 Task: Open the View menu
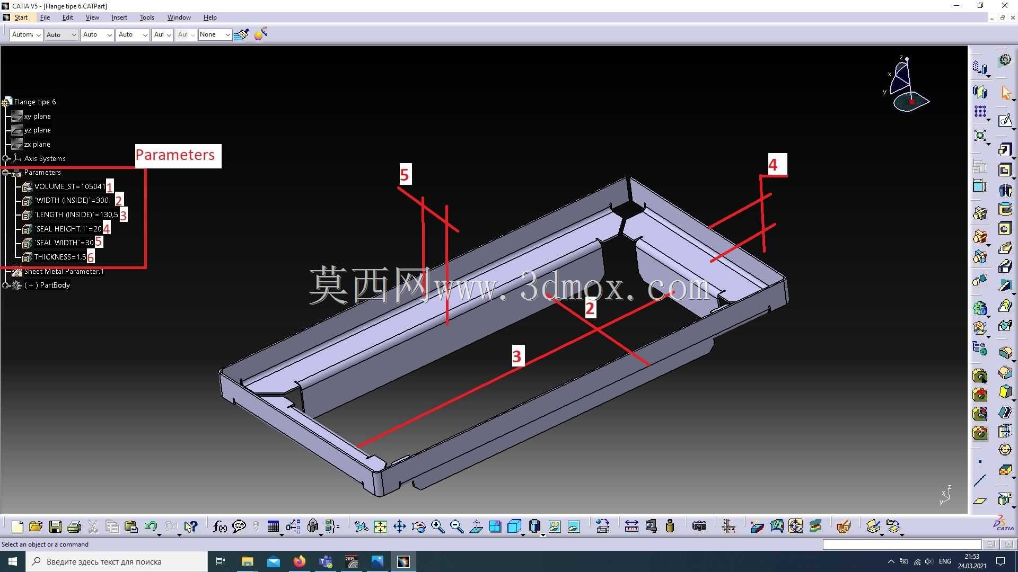(92, 17)
